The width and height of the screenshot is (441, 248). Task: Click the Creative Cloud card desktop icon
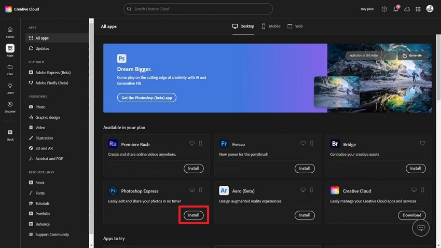414,190
